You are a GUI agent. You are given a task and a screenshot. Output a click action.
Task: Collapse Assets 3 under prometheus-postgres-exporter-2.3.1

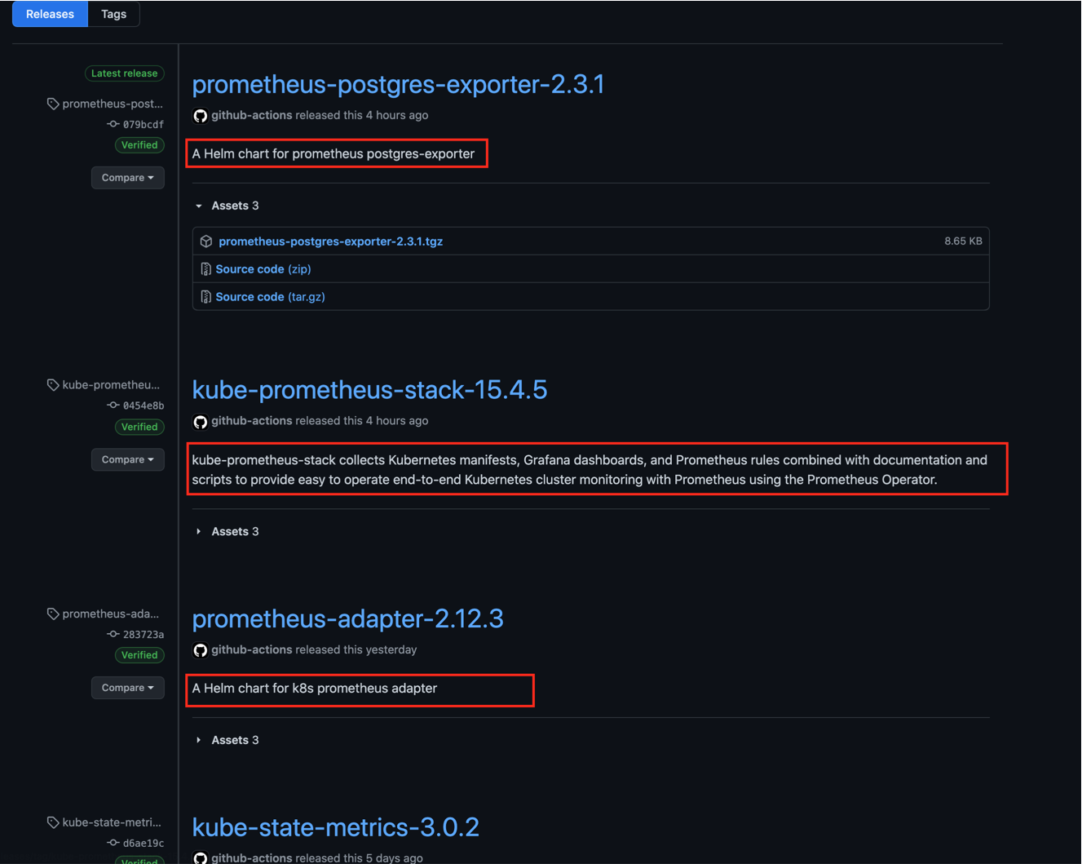click(227, 206)
